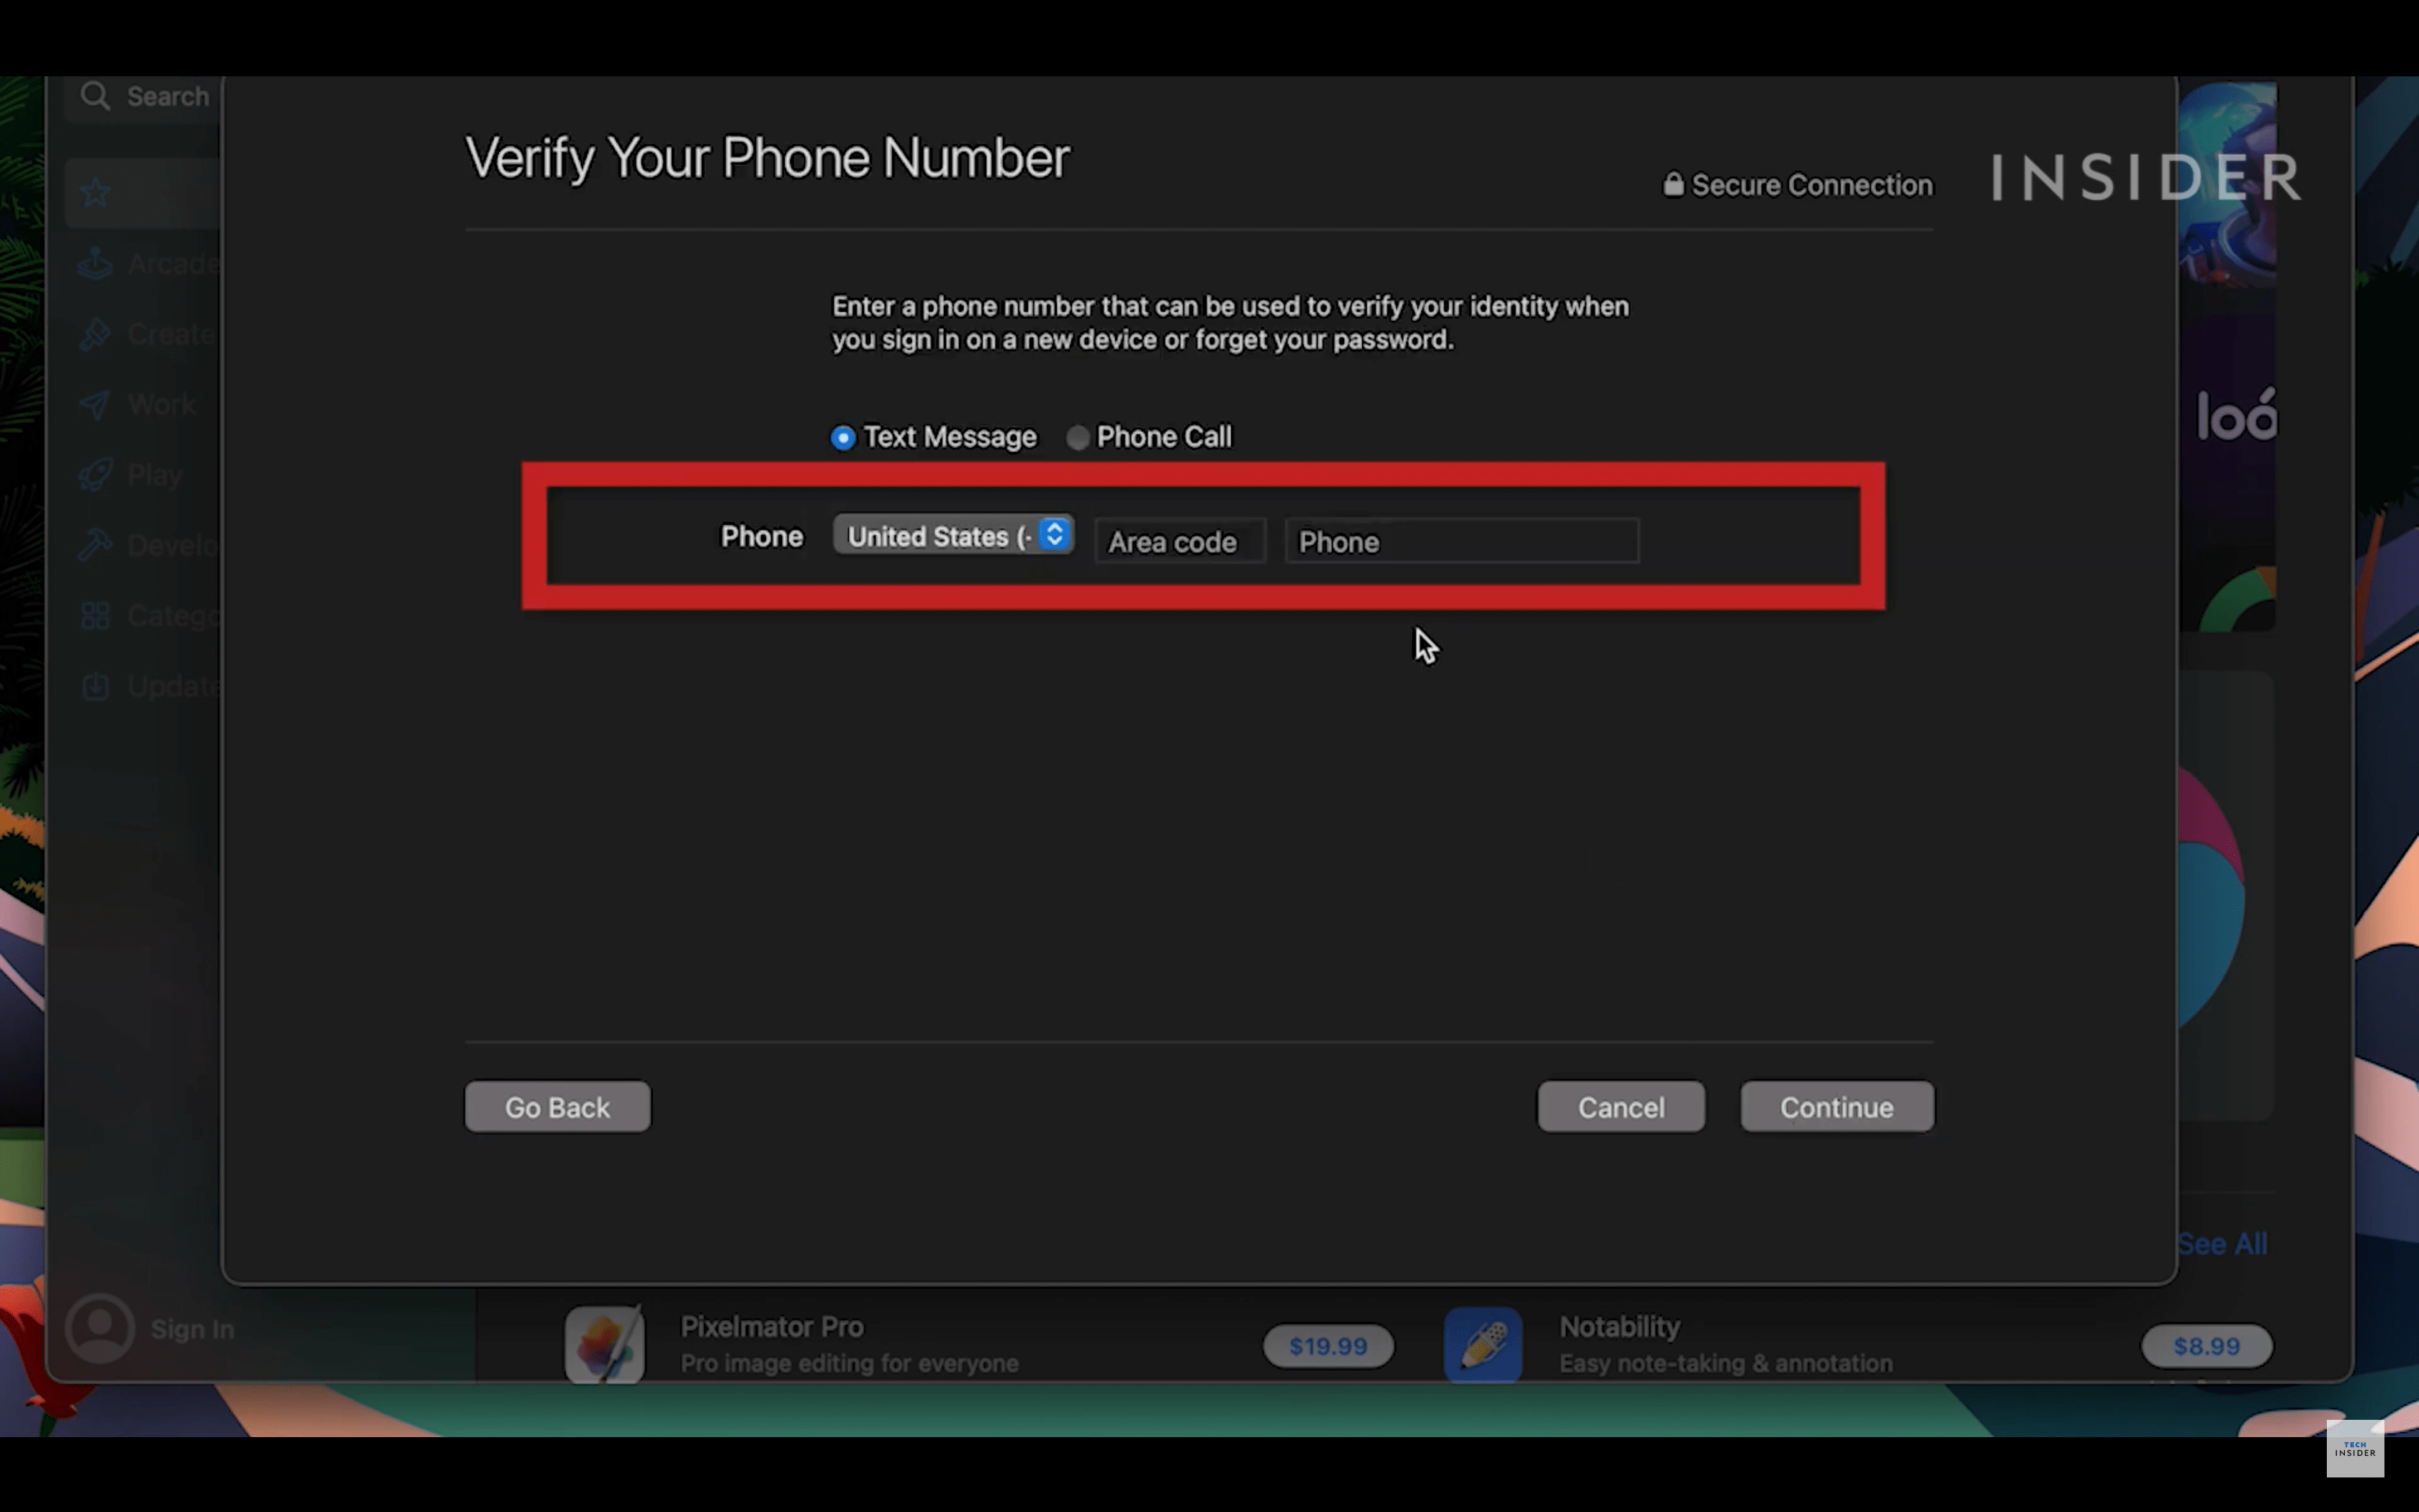This screenshot has height=1512, width=2419.
Task: Select the Develop hammer icon
Action: [x=95, y=545]
